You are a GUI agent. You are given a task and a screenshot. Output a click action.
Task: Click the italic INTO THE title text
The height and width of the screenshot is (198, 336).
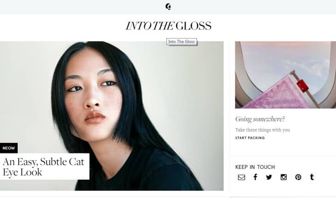click(x=149, y=26)
